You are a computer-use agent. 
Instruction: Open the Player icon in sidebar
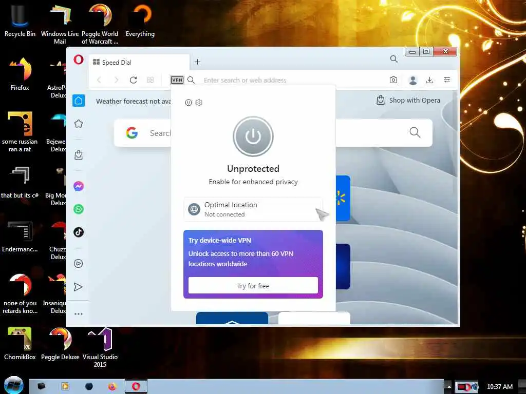[x=79, y=263]
